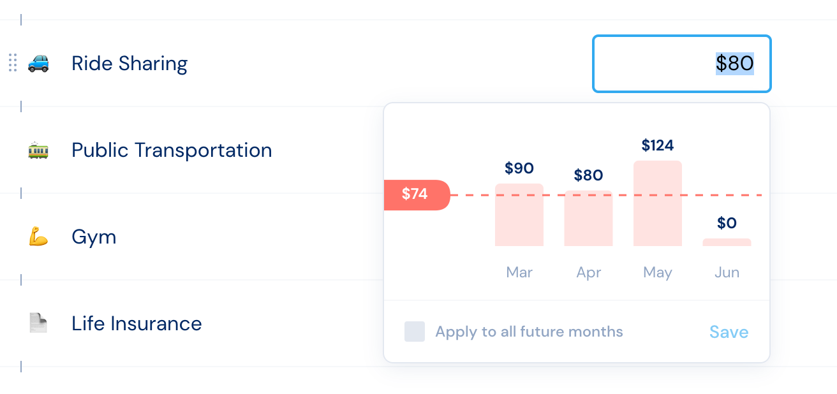
Task: Select the June $0 spending bar
Action: pos(727,242)
